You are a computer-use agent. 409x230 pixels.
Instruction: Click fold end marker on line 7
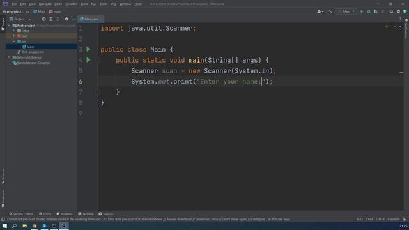(98, 92)
